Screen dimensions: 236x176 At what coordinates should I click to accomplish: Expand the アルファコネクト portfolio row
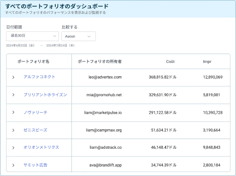pos(13,77)
